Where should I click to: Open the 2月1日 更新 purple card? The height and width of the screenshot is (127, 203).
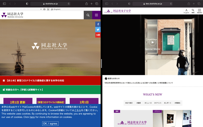(x=18, y=101)
